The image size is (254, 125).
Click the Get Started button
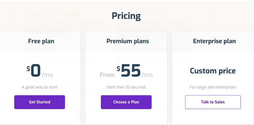[39, 102]
